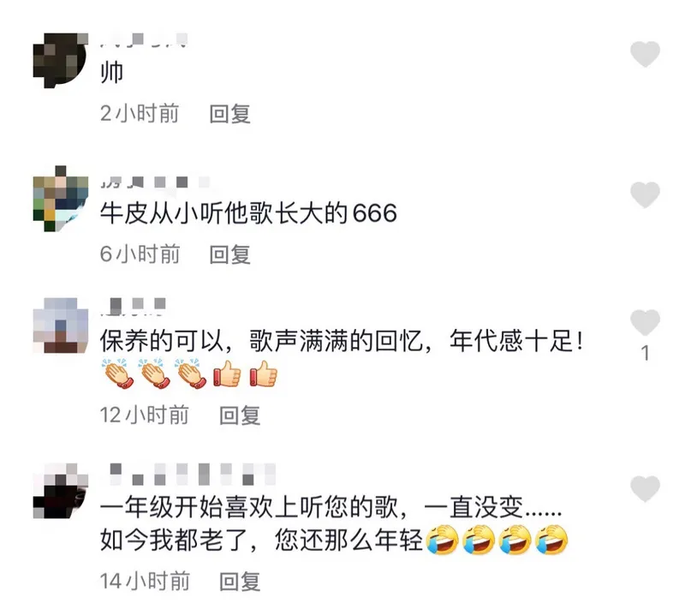Like the '帅' comment with heart icon

coord(645,54)
